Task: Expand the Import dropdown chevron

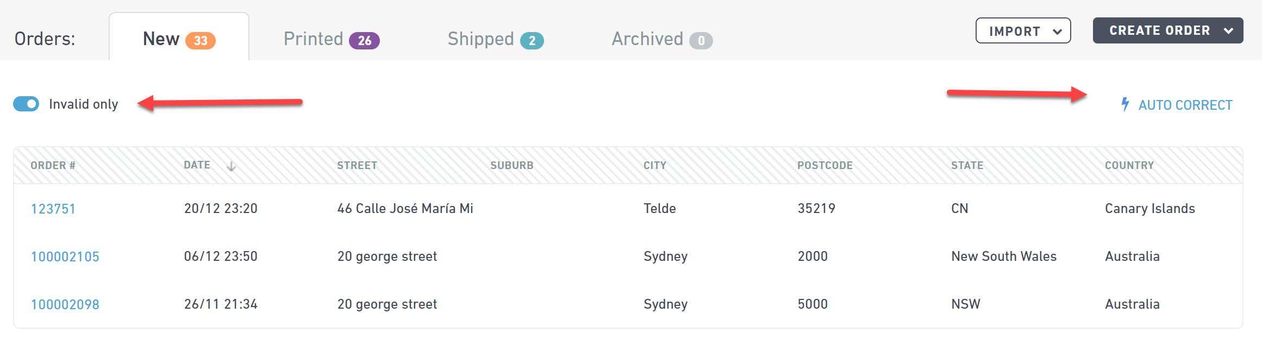Action: 1057,32
